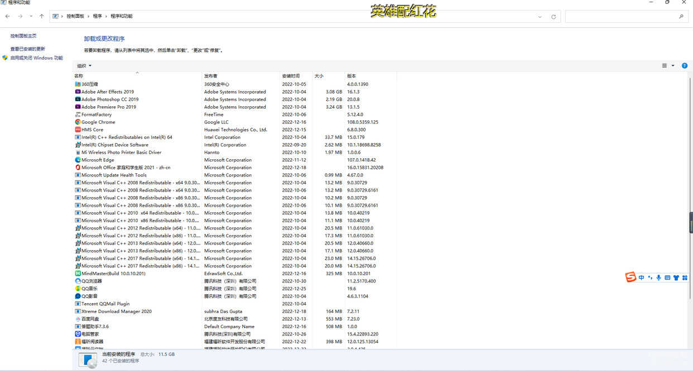
Task: Click the Microsoft Office 家庭和学生版 2021 icon
Action: 78,168
